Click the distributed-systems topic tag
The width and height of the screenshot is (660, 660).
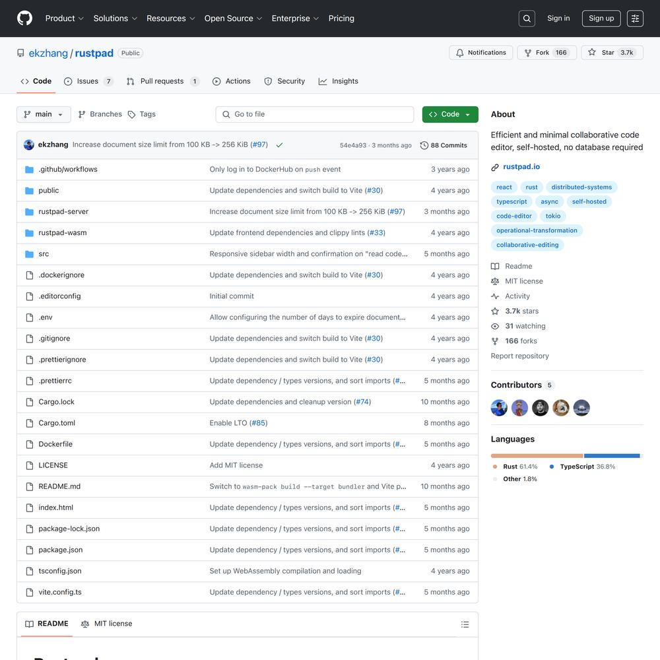581,187
